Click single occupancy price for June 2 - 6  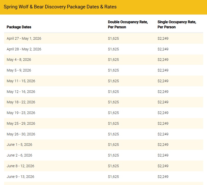(x=163, y=155)
